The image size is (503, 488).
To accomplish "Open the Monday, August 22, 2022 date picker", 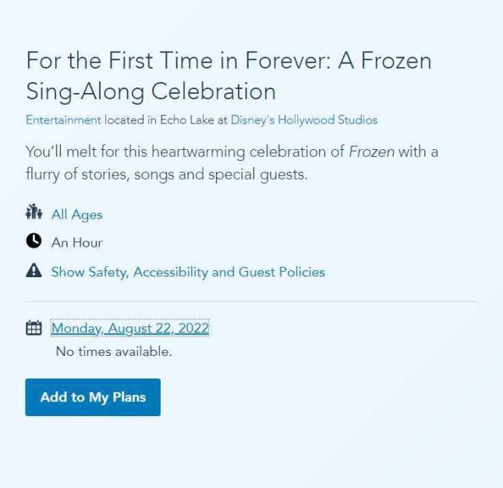I will (130, 329).
